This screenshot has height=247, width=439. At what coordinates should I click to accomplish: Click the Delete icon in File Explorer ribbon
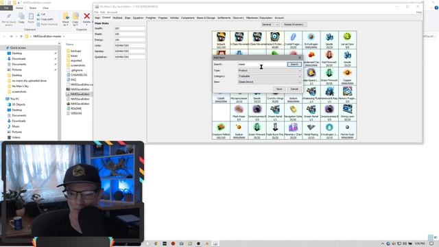pyautogui.click(x=87, y=18)
